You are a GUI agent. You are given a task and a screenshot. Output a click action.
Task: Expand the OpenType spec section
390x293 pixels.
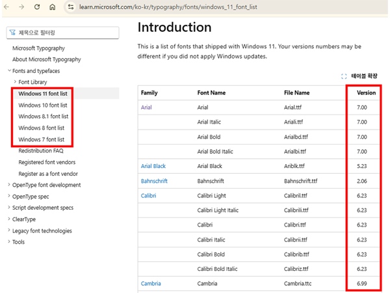click(9, 196)
